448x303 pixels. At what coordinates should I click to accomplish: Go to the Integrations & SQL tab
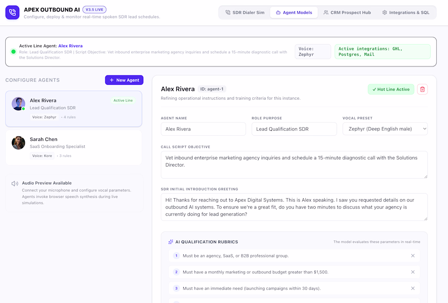406,13
